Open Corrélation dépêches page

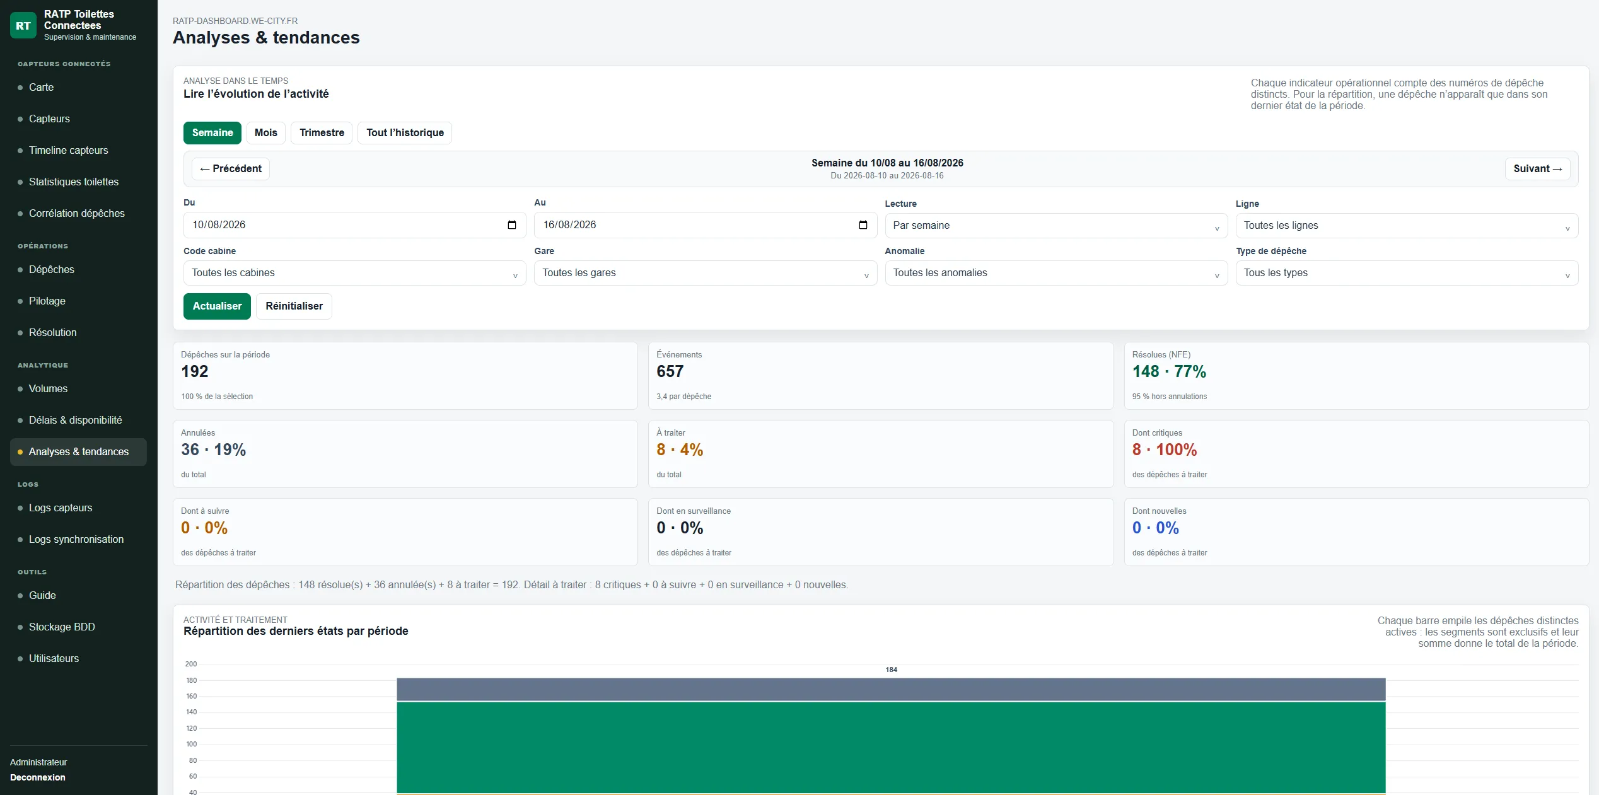click(x=76, y=213)
